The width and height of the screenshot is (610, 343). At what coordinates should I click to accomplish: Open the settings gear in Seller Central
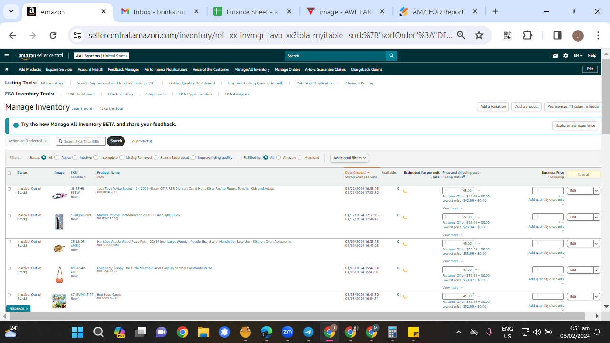coord(566,56)
